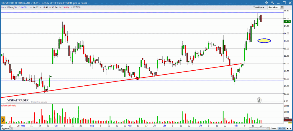Click the 'Nov' month label on time axis

coord(237,126)
